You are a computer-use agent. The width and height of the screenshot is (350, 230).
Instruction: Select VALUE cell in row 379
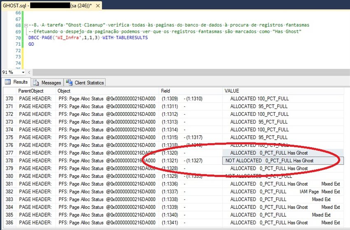[283, 168]
